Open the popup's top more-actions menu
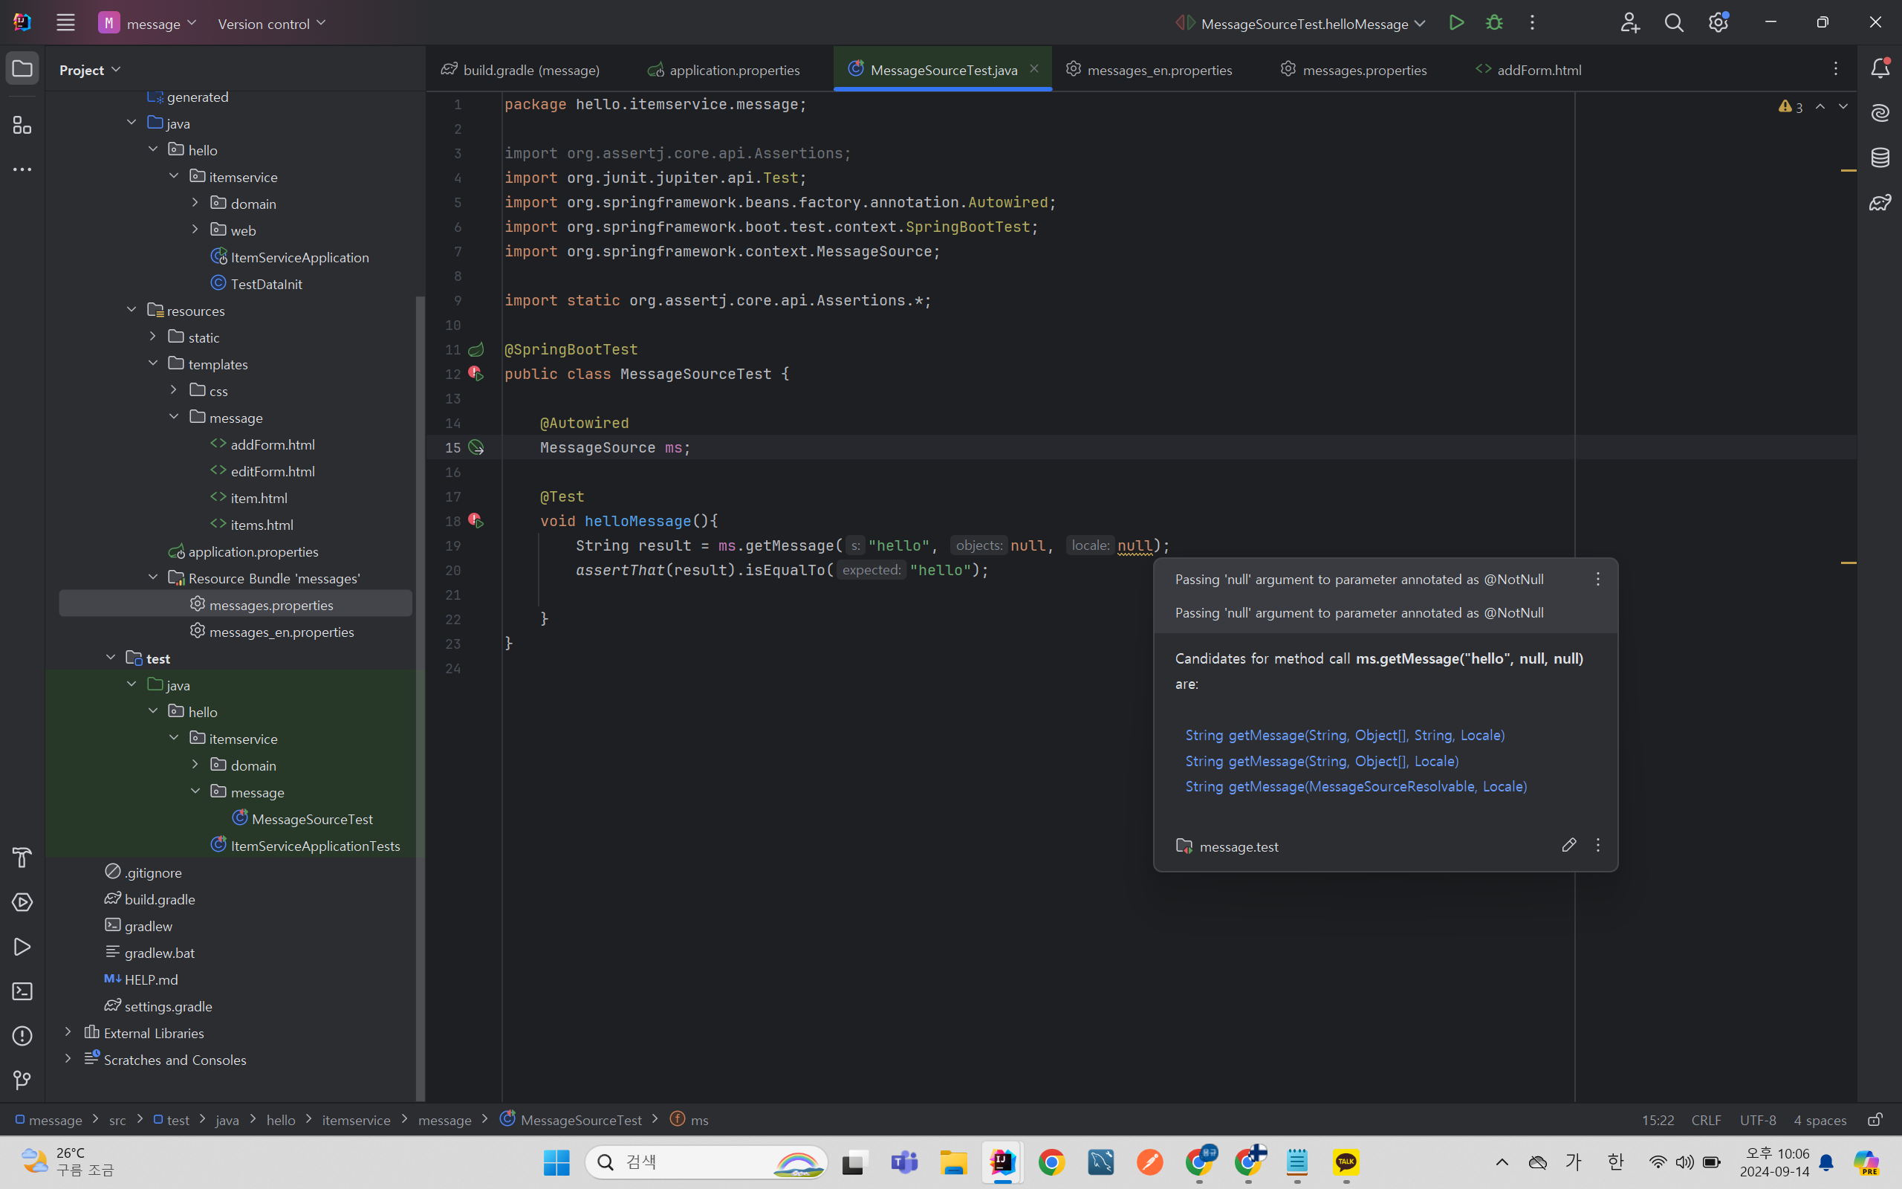Image resolution: width=1902 pixels, height=1189 pixels. (1598, 580)
